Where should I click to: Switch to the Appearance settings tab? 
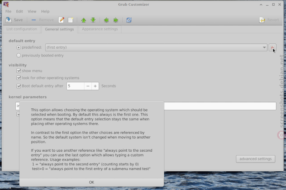100,29
